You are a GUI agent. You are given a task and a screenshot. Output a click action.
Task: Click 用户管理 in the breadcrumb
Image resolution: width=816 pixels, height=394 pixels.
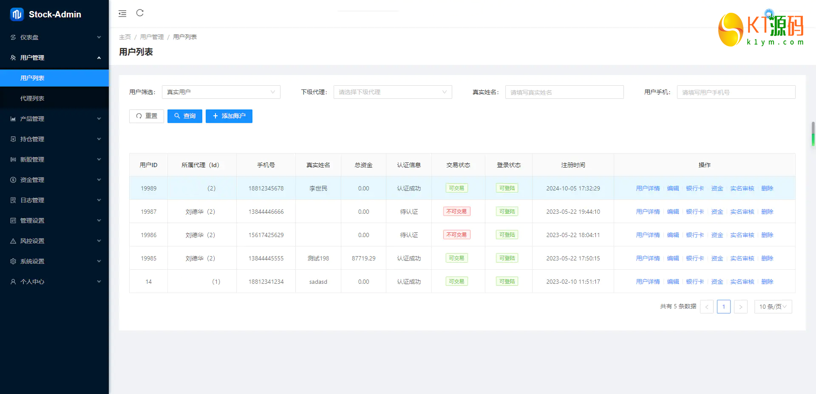[x=152, y=37]
